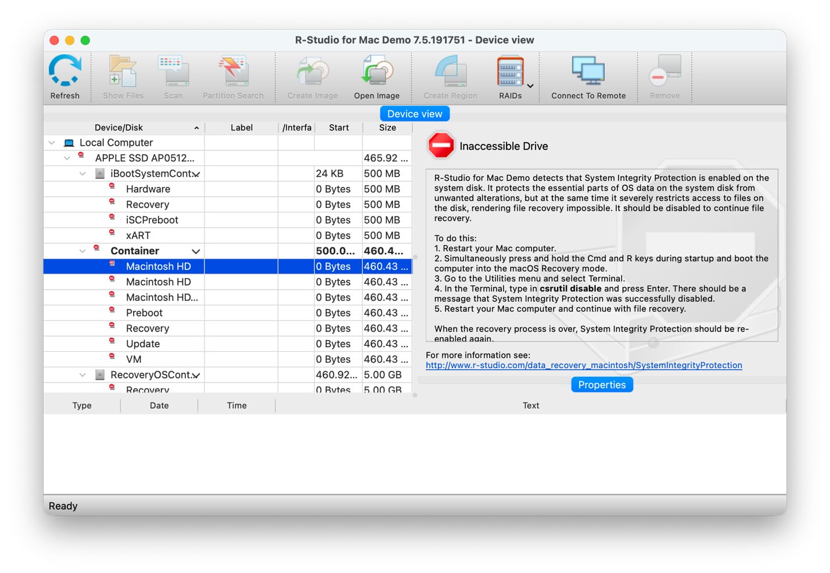
Task: Switch to the Device view tab
Action: [415, 114]
